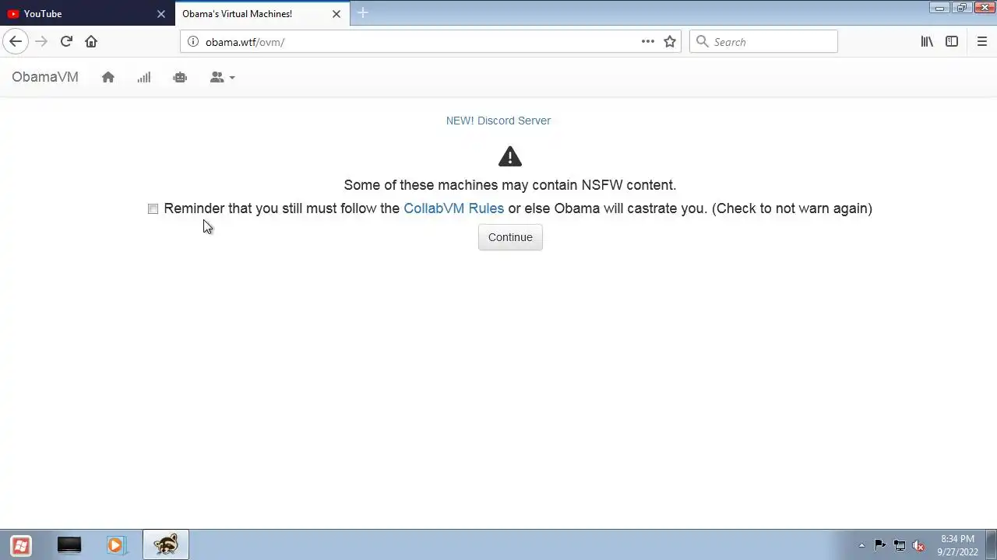The height and width of the screenshot is (560, 997).
Task: Open the Windows Start button
Action: pos(21,545)
